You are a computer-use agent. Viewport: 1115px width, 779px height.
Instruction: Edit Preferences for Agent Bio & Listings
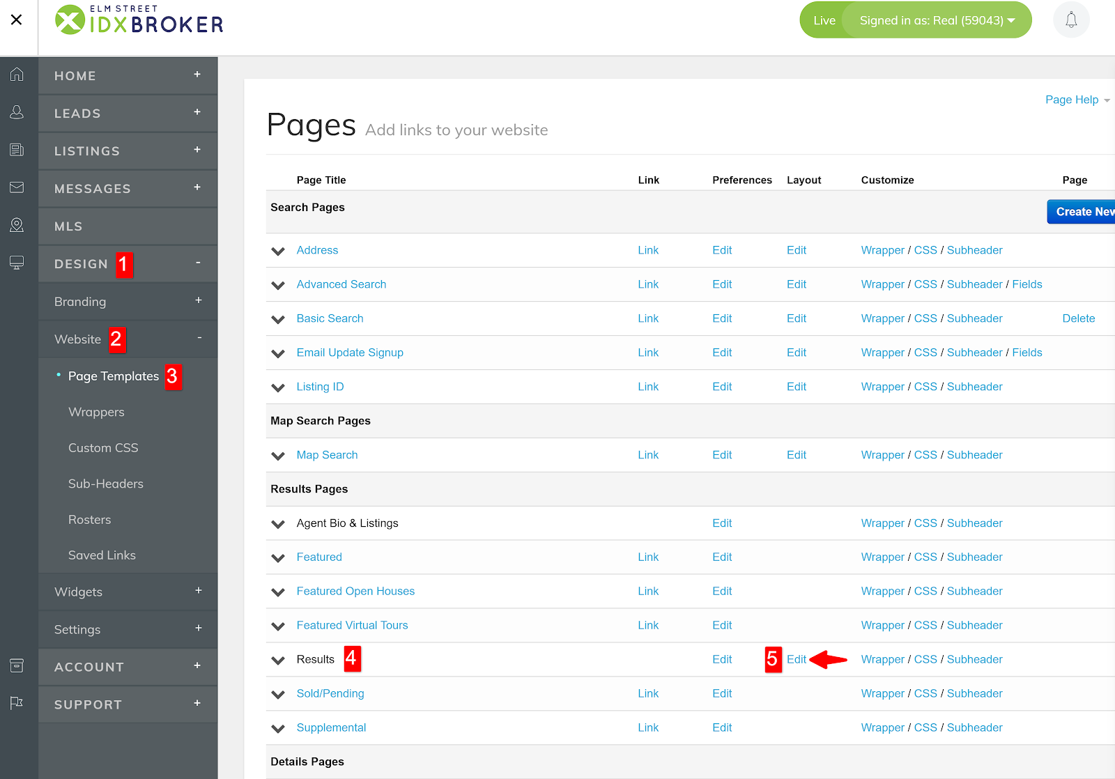tap(722, 523)
